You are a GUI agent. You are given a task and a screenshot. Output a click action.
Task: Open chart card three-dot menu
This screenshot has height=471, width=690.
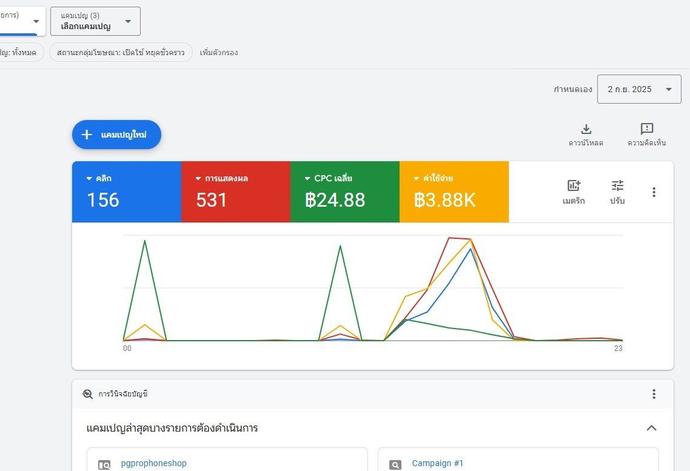654,192
